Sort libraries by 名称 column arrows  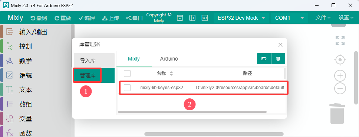point(171,74)
